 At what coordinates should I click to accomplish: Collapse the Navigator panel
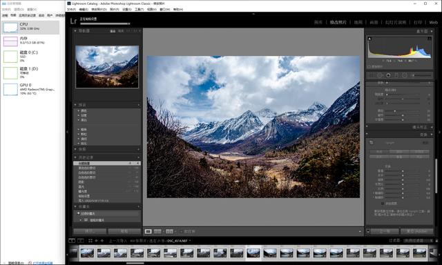pyautogui.click(x=75, y=30)
